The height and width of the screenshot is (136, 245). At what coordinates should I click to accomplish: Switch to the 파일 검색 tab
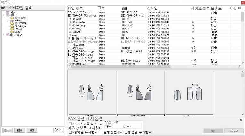[x=24, y=8]
